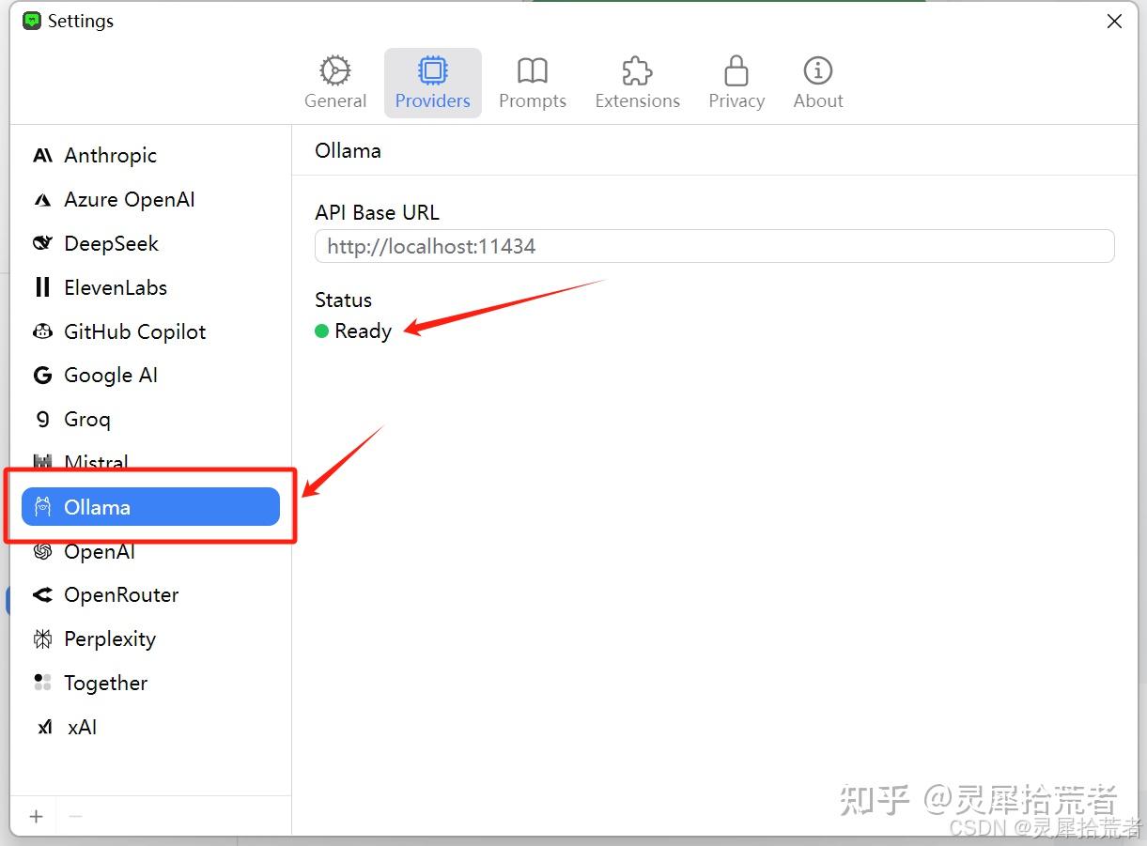Open the Privacy settings tab
This screenshot has width=1147, height=846.
point(736,83)
